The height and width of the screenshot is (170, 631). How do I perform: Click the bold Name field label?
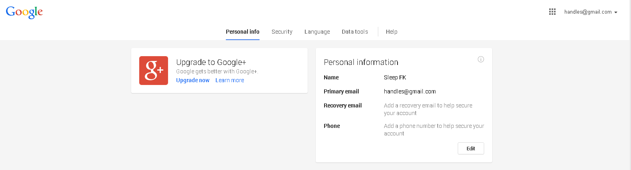click(331, 77)
